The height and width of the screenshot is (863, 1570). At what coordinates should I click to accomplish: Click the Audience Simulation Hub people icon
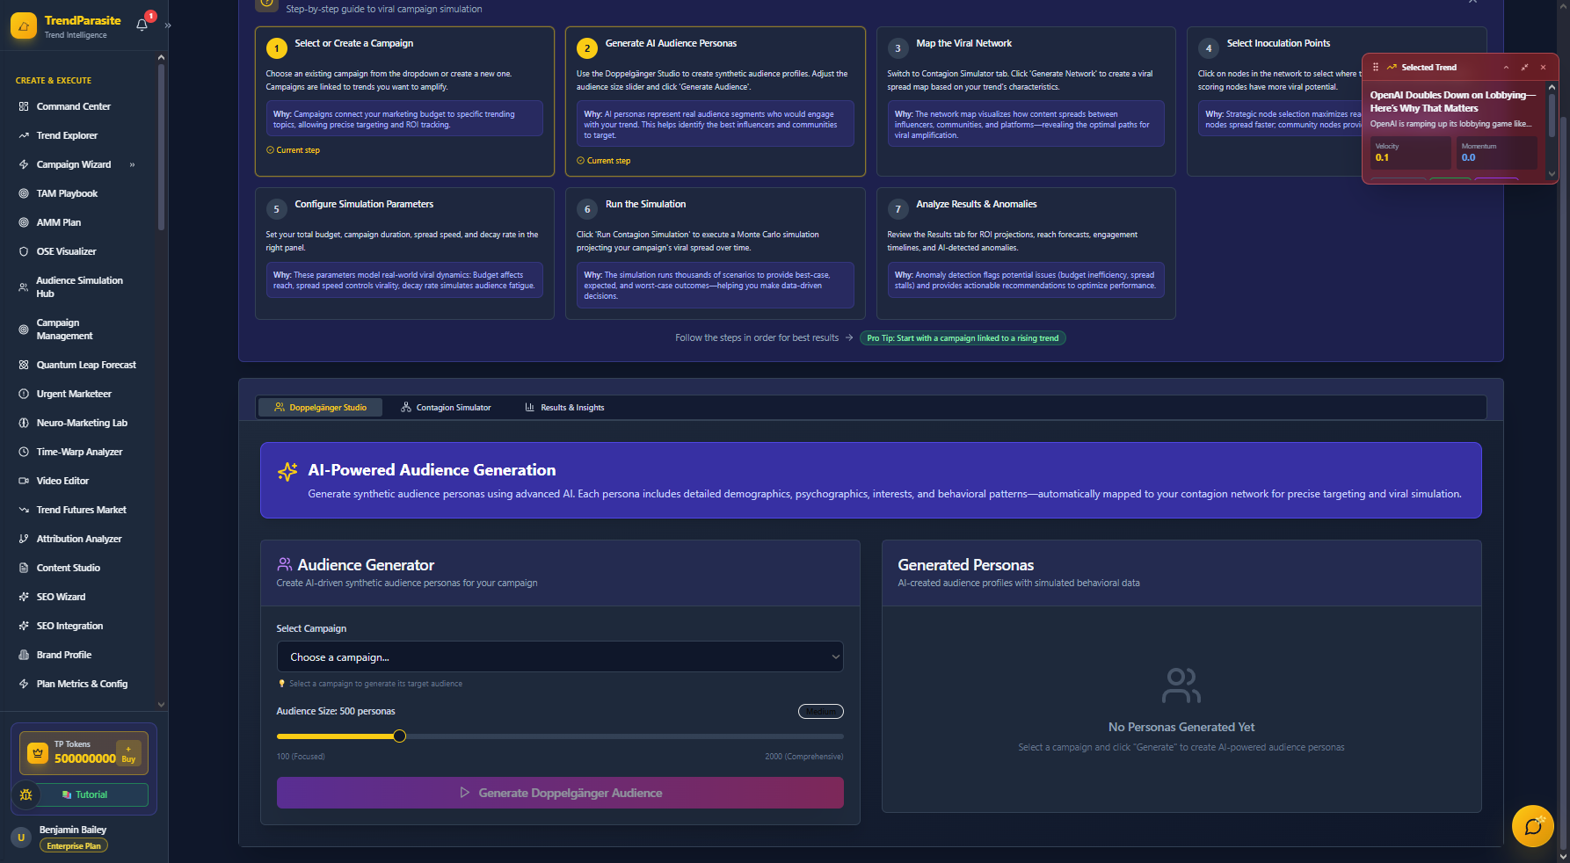click(x=24, y=287)
